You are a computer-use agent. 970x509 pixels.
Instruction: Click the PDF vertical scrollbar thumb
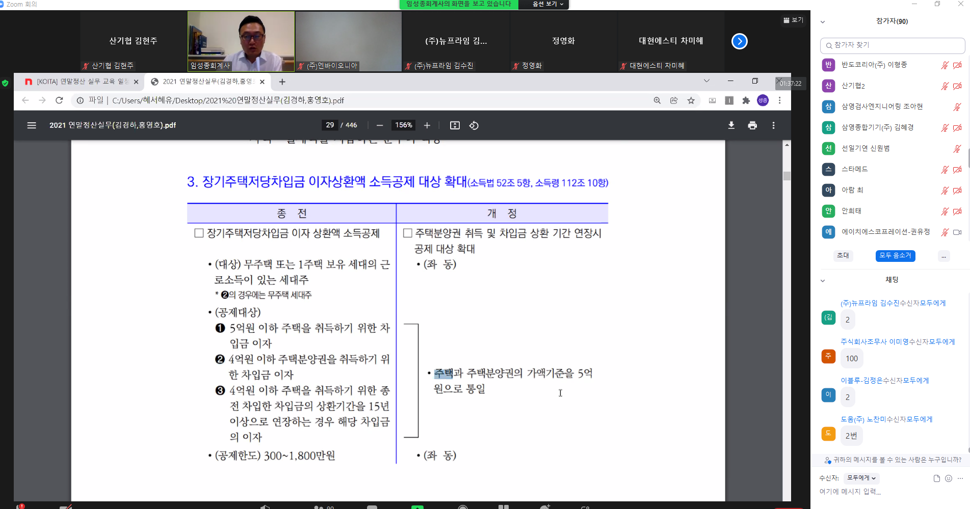pos(787,176)
